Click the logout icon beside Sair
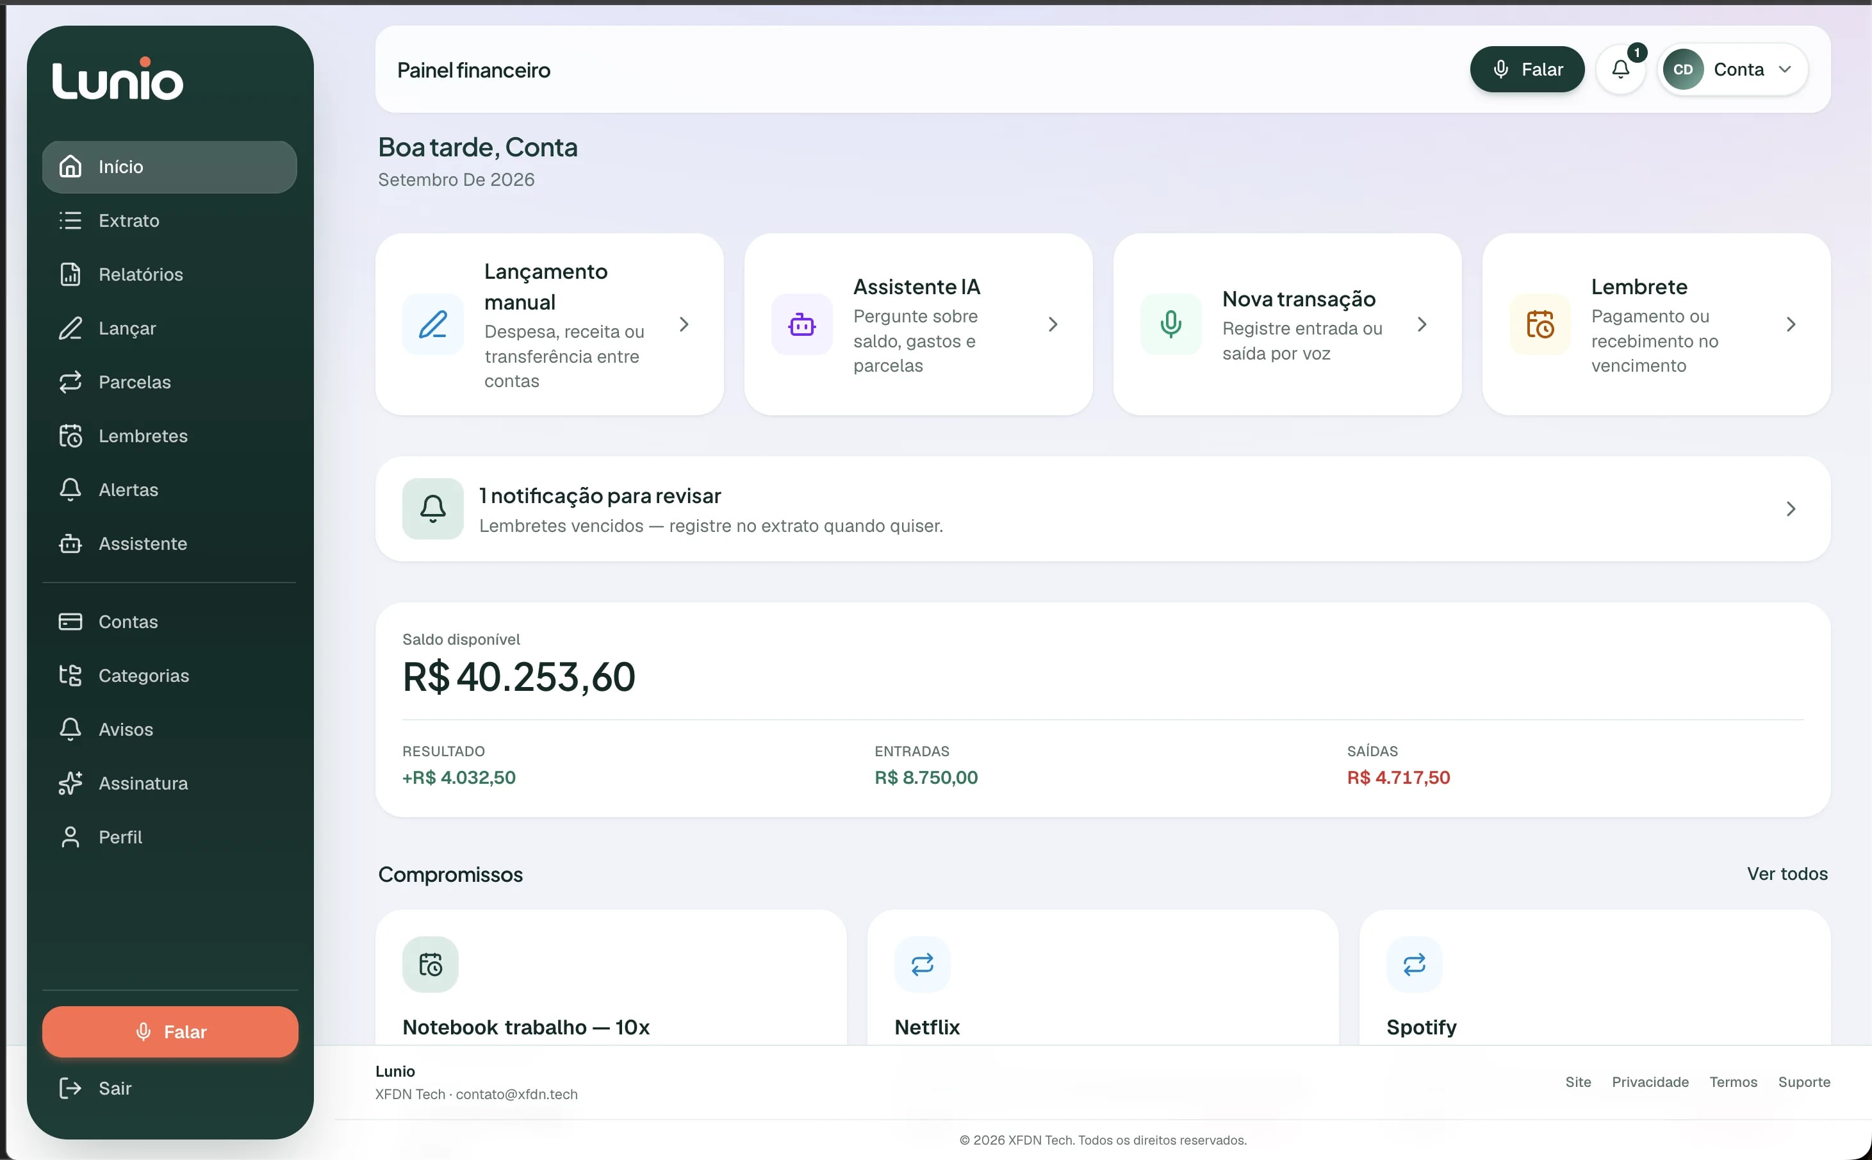Screen dimensions: 1872x1160 [x=70, y=1088]
